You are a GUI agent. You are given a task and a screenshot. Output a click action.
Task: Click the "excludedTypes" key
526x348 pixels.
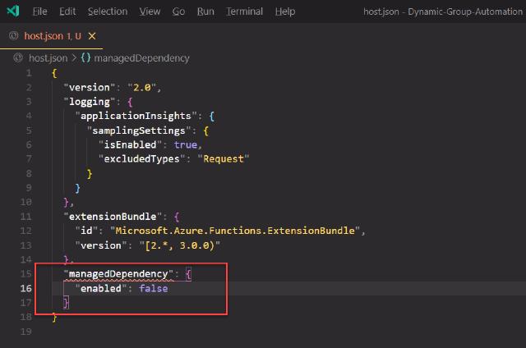click(x=142, y=158)
